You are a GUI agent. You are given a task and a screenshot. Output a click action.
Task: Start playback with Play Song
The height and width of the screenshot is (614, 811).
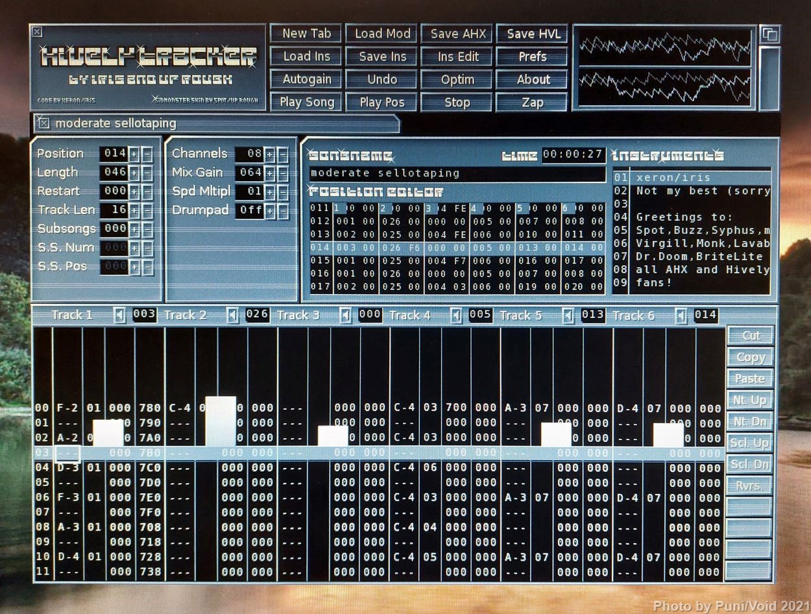point(306,102)
